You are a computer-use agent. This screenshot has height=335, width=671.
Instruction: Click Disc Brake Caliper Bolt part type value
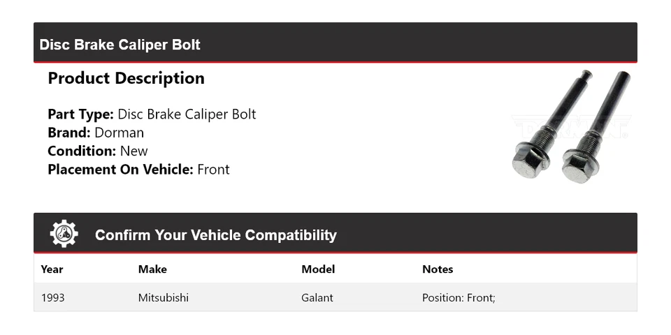click(x=187, y=114)
